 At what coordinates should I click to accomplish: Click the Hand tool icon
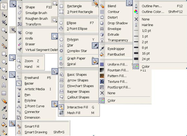[x=19, y=67]
